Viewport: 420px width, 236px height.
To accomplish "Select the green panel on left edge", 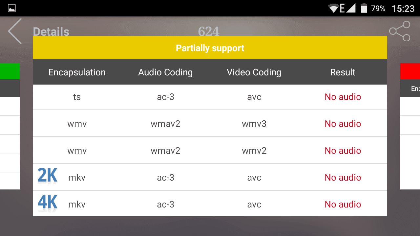I will point(10,71).
